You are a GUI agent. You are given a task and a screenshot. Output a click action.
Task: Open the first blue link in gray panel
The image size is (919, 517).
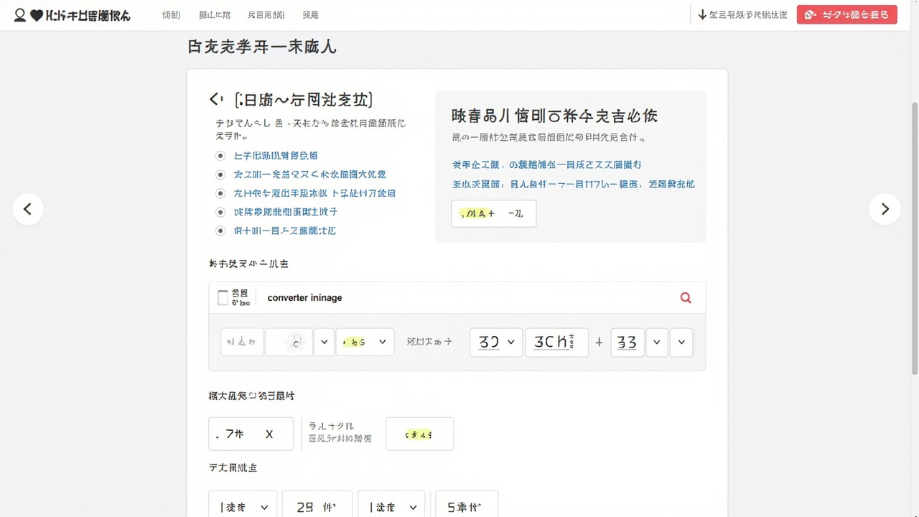pyautogui.click(x=546, y=164)
